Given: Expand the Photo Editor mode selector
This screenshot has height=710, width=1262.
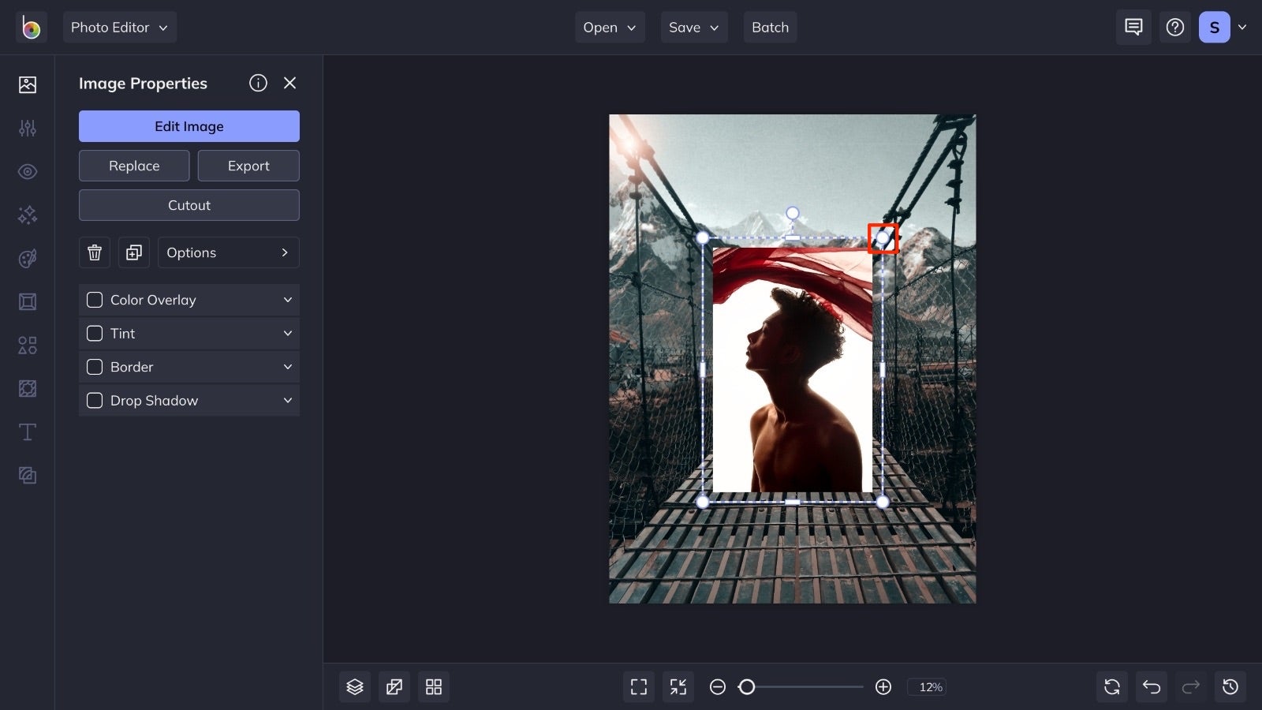Looking at the screenshot, I should click(x=120, y=27).
